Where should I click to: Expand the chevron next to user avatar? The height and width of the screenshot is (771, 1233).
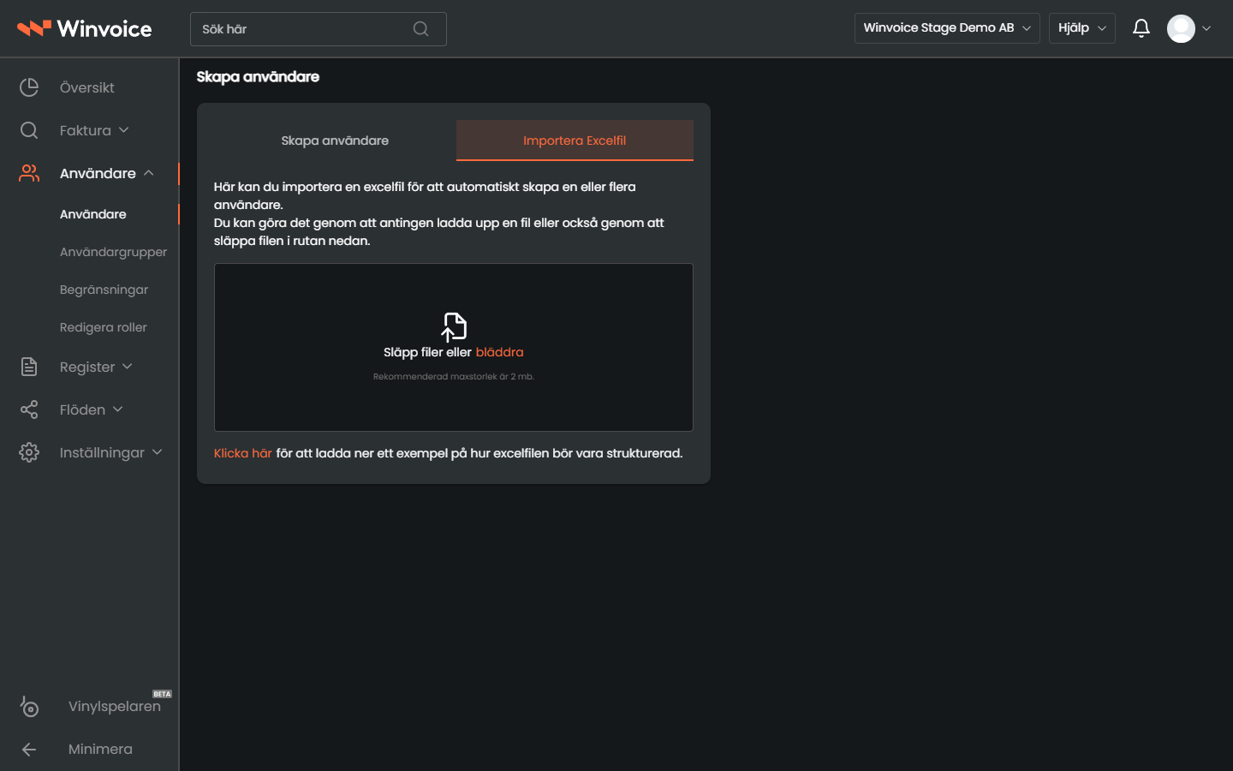coord(1206,28)
